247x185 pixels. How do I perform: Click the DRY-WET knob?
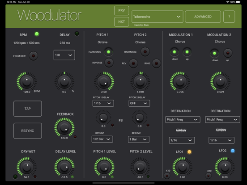(27, 167)
